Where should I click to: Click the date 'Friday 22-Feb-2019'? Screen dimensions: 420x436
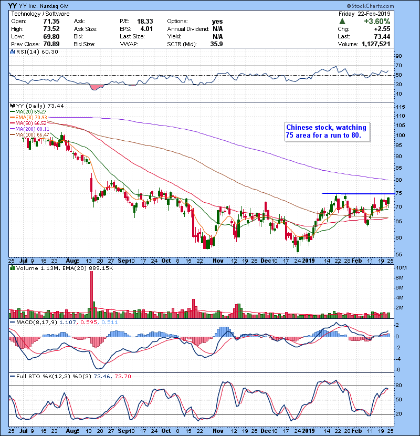pyautogui.click(x=364, y=14)
